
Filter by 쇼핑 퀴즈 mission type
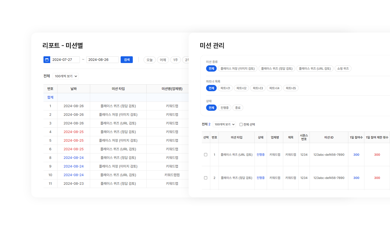(343, 68)
